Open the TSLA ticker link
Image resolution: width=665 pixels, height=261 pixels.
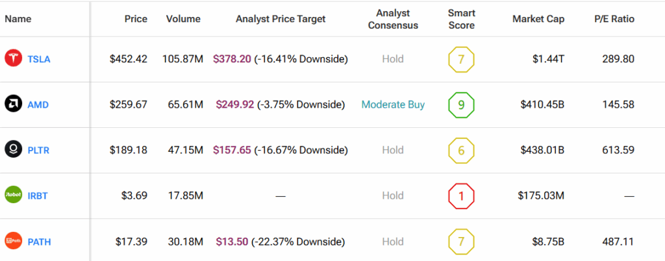pyautogui.click(x=38, y=59)
